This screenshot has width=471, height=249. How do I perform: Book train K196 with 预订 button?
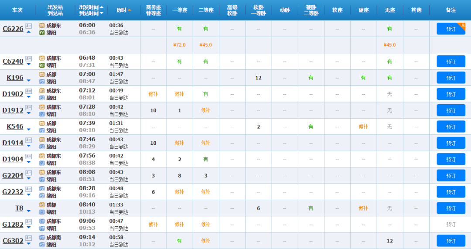point(451,78)
